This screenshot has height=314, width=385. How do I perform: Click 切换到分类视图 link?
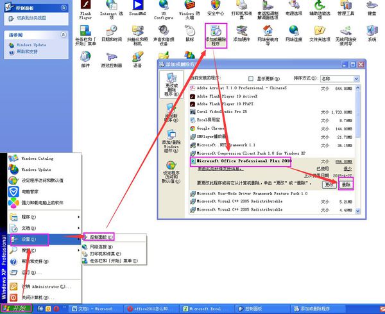[x=31, y=18]
